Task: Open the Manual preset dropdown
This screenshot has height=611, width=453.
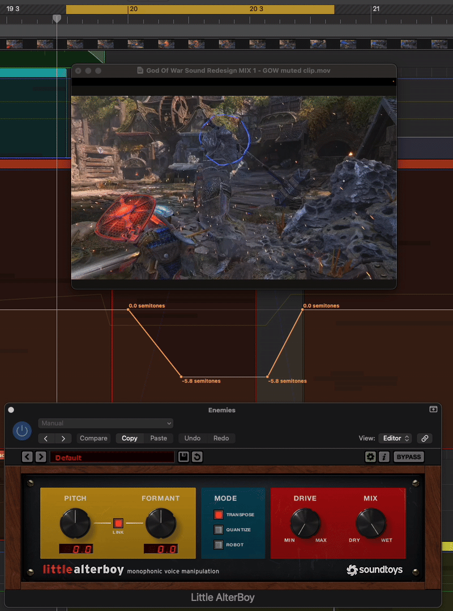Action: pos(105,423)
